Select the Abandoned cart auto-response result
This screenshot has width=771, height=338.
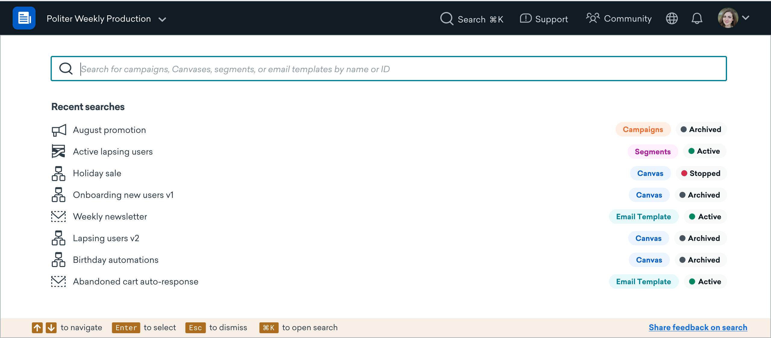pos(389,281)
